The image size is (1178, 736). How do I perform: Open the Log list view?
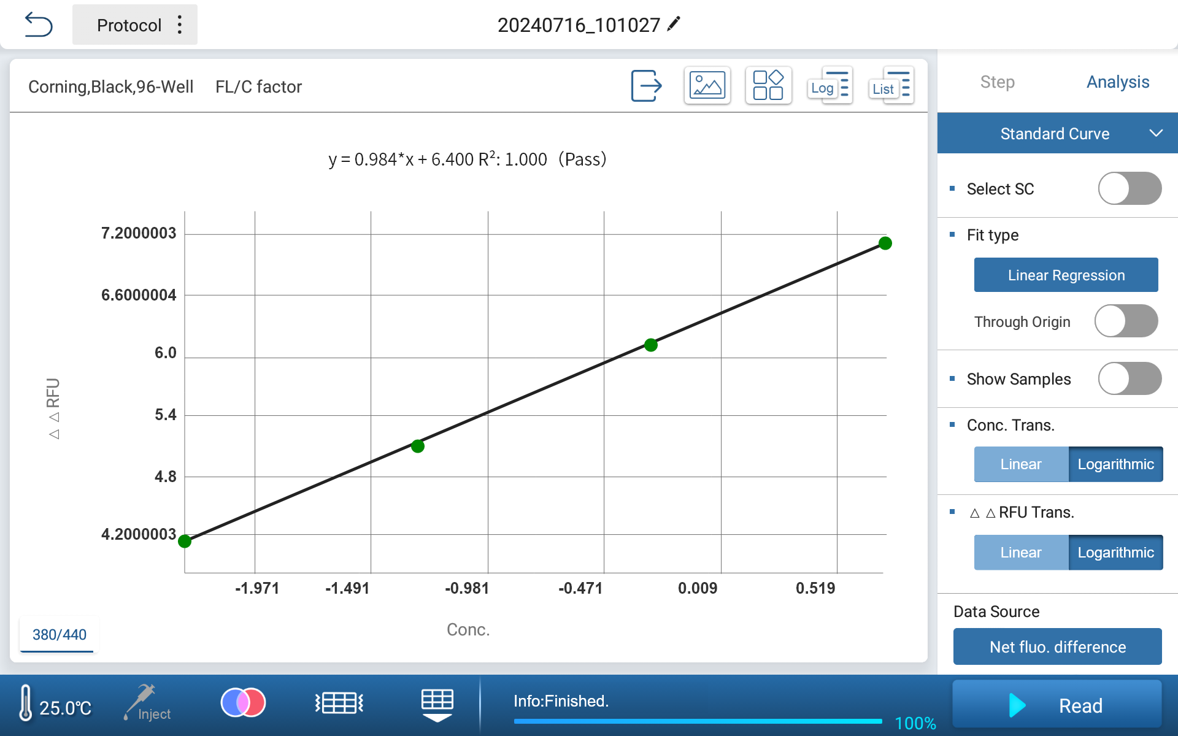pos(830,85)
